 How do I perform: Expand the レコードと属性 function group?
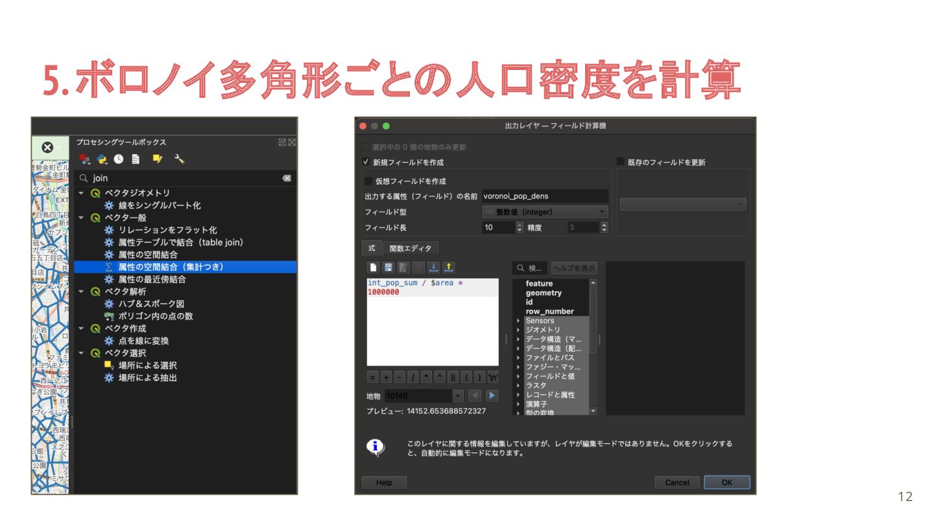tap(518, 395)
